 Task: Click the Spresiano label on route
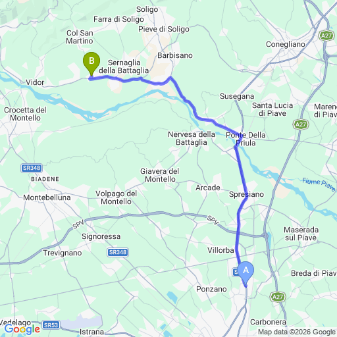[x=246, y=194]
